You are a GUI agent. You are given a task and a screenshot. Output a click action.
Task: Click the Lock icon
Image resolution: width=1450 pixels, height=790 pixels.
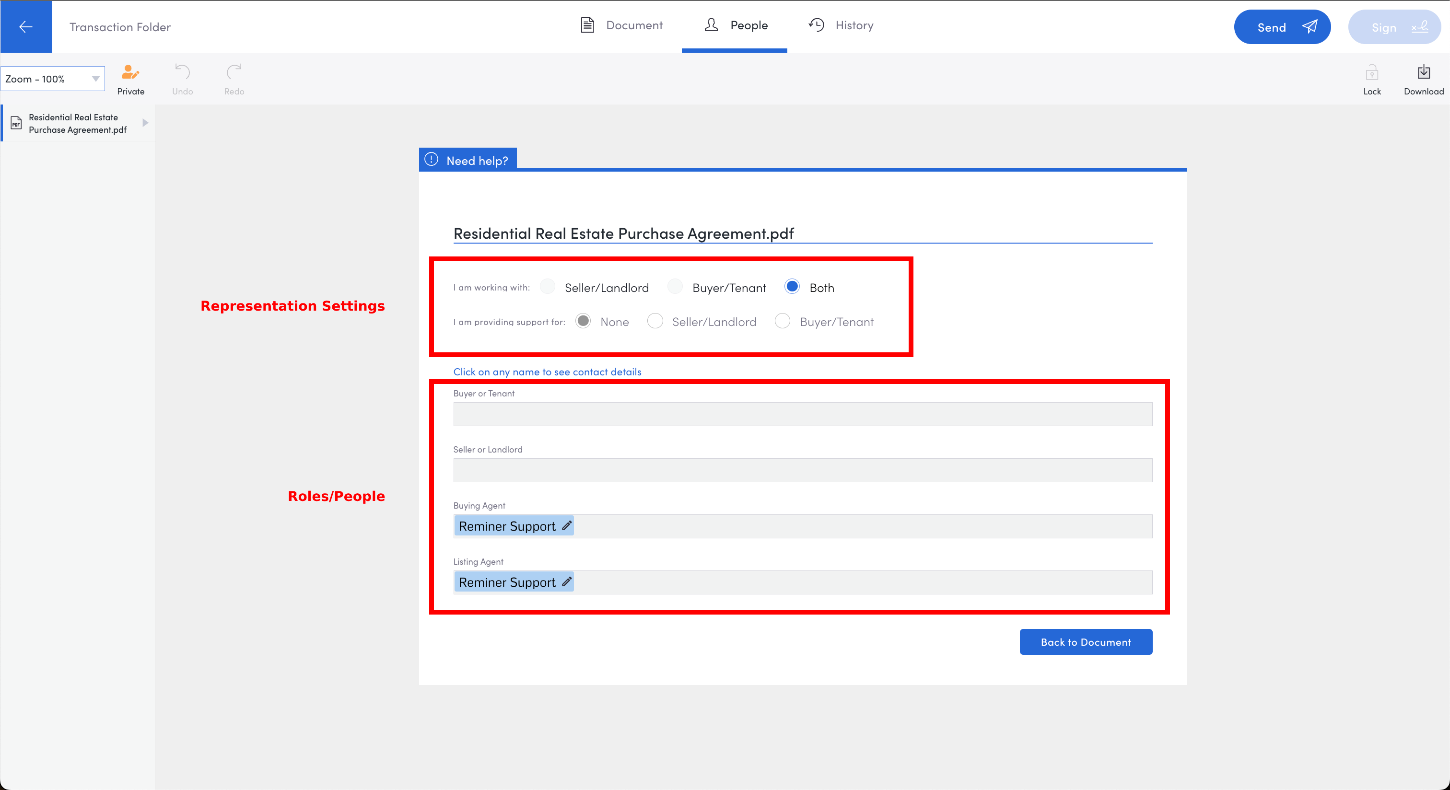(1372, 72)
